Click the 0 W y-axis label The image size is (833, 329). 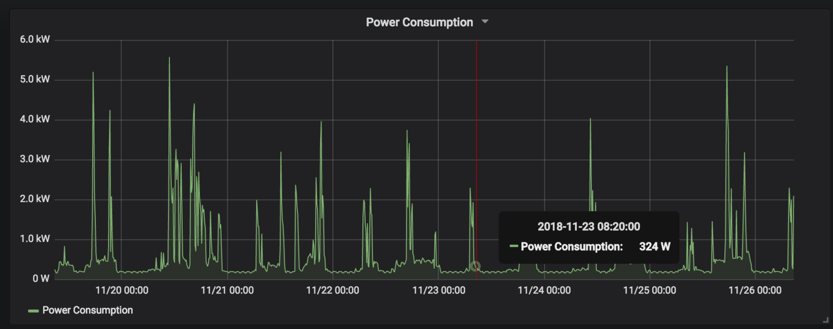pos(41,279)
